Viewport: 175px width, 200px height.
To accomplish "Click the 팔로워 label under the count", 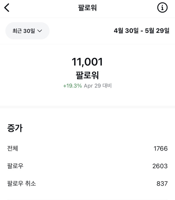I will pos(87,75).
